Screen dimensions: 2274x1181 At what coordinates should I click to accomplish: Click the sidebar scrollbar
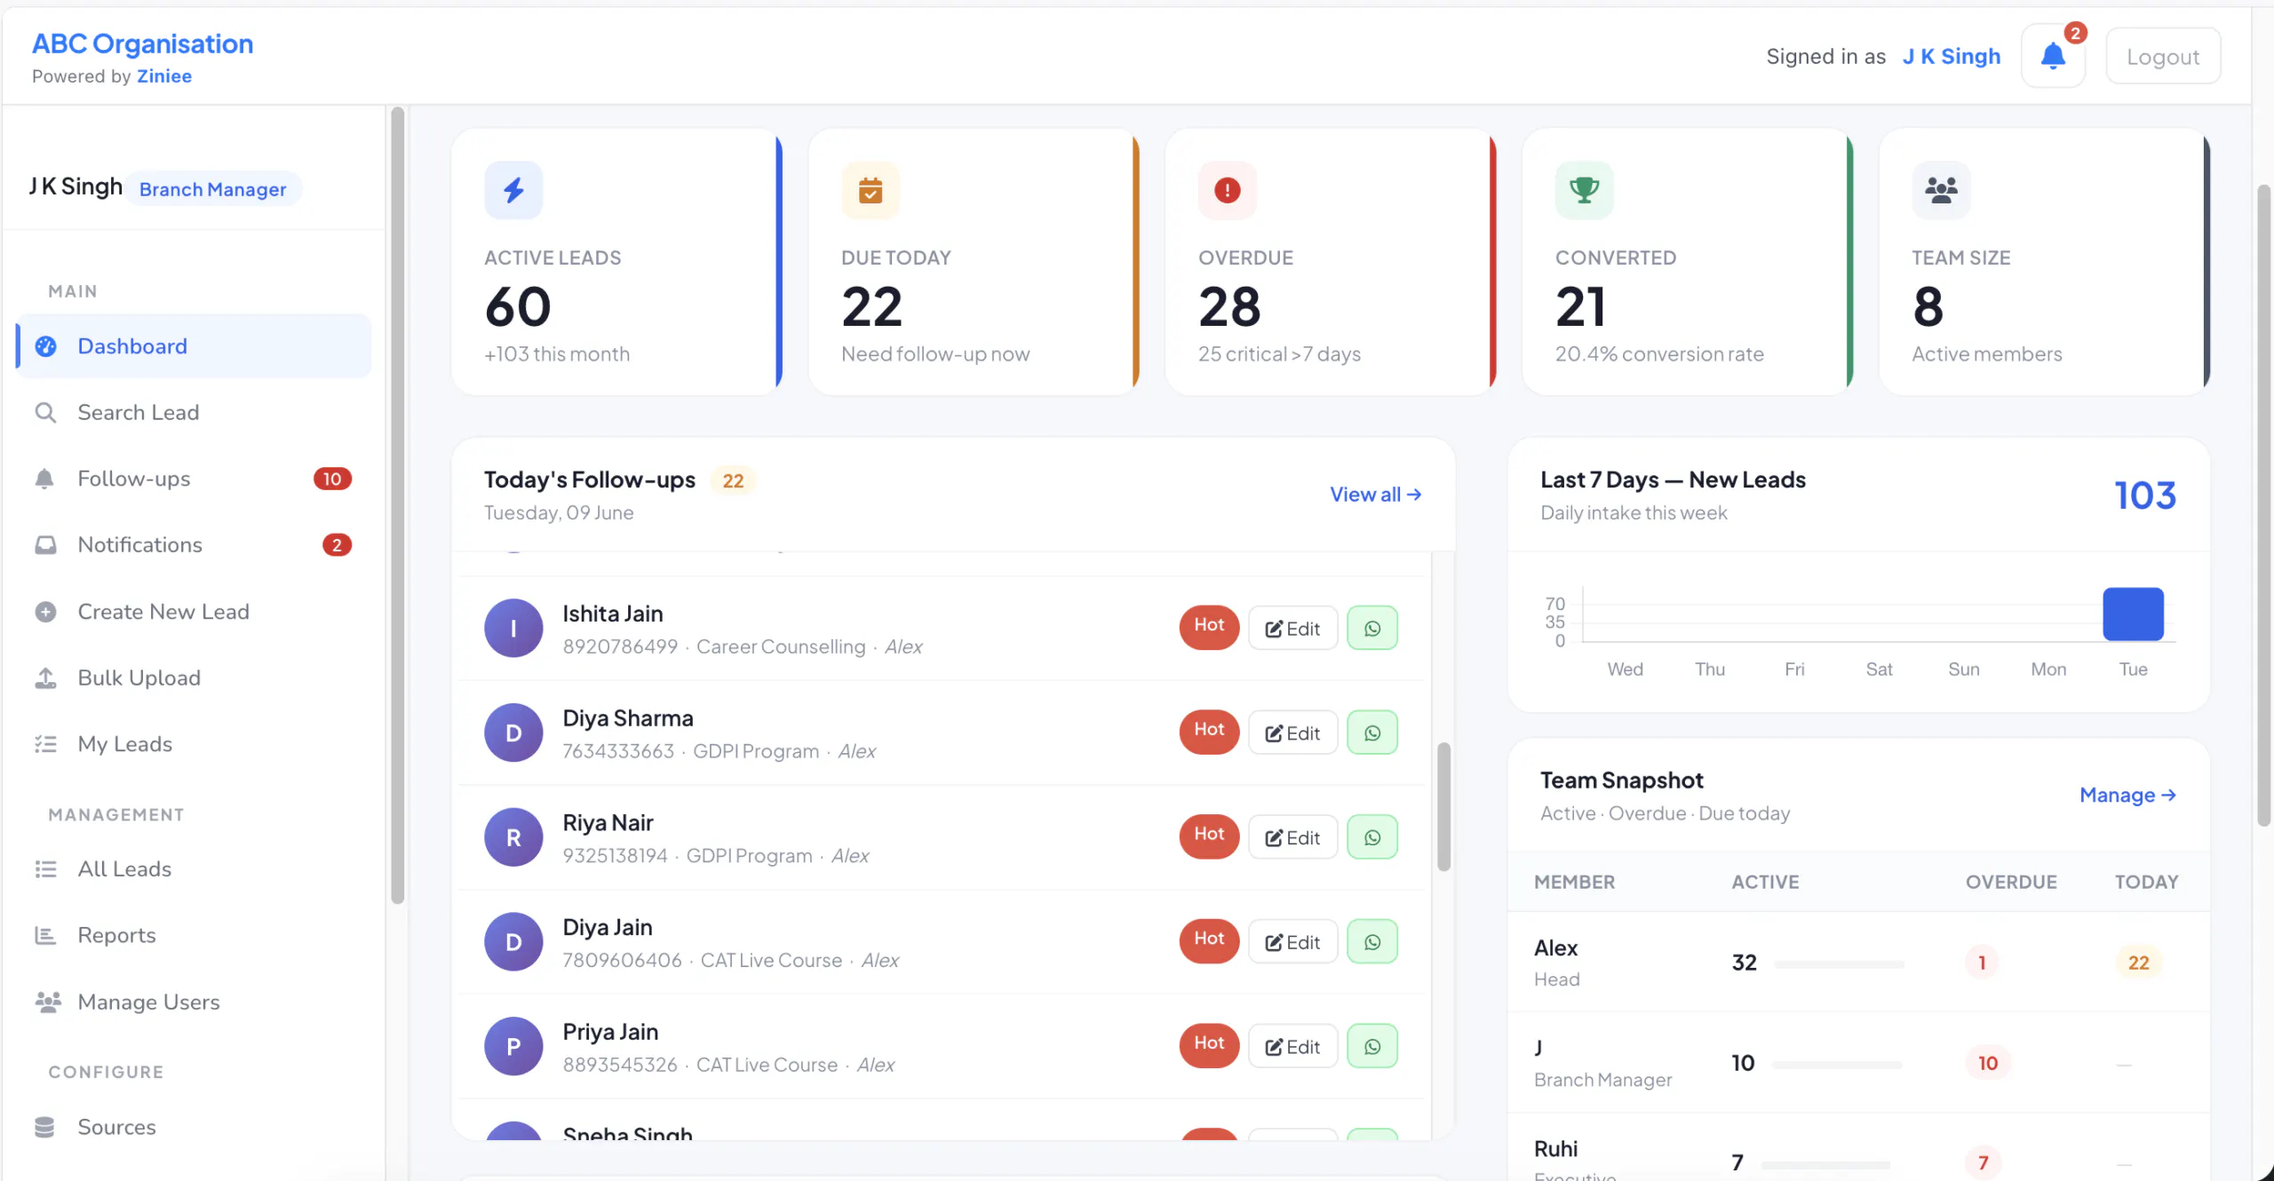397,506
